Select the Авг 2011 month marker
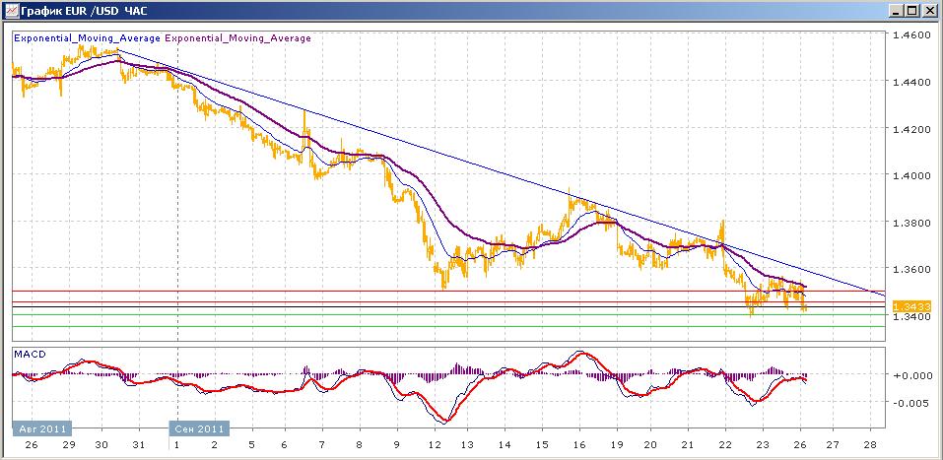Image resolution: width=943 pixels, height=460 pixels. 40,429
